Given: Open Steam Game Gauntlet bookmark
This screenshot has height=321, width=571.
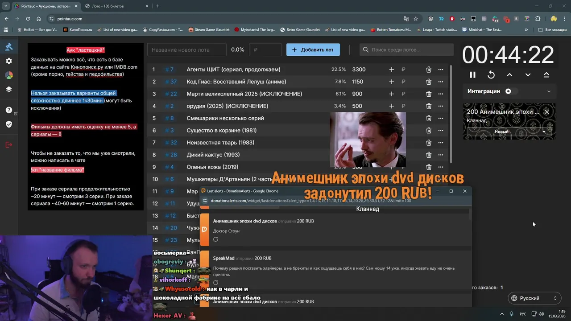Looking at the screenshot, I should tap(209, 30).
